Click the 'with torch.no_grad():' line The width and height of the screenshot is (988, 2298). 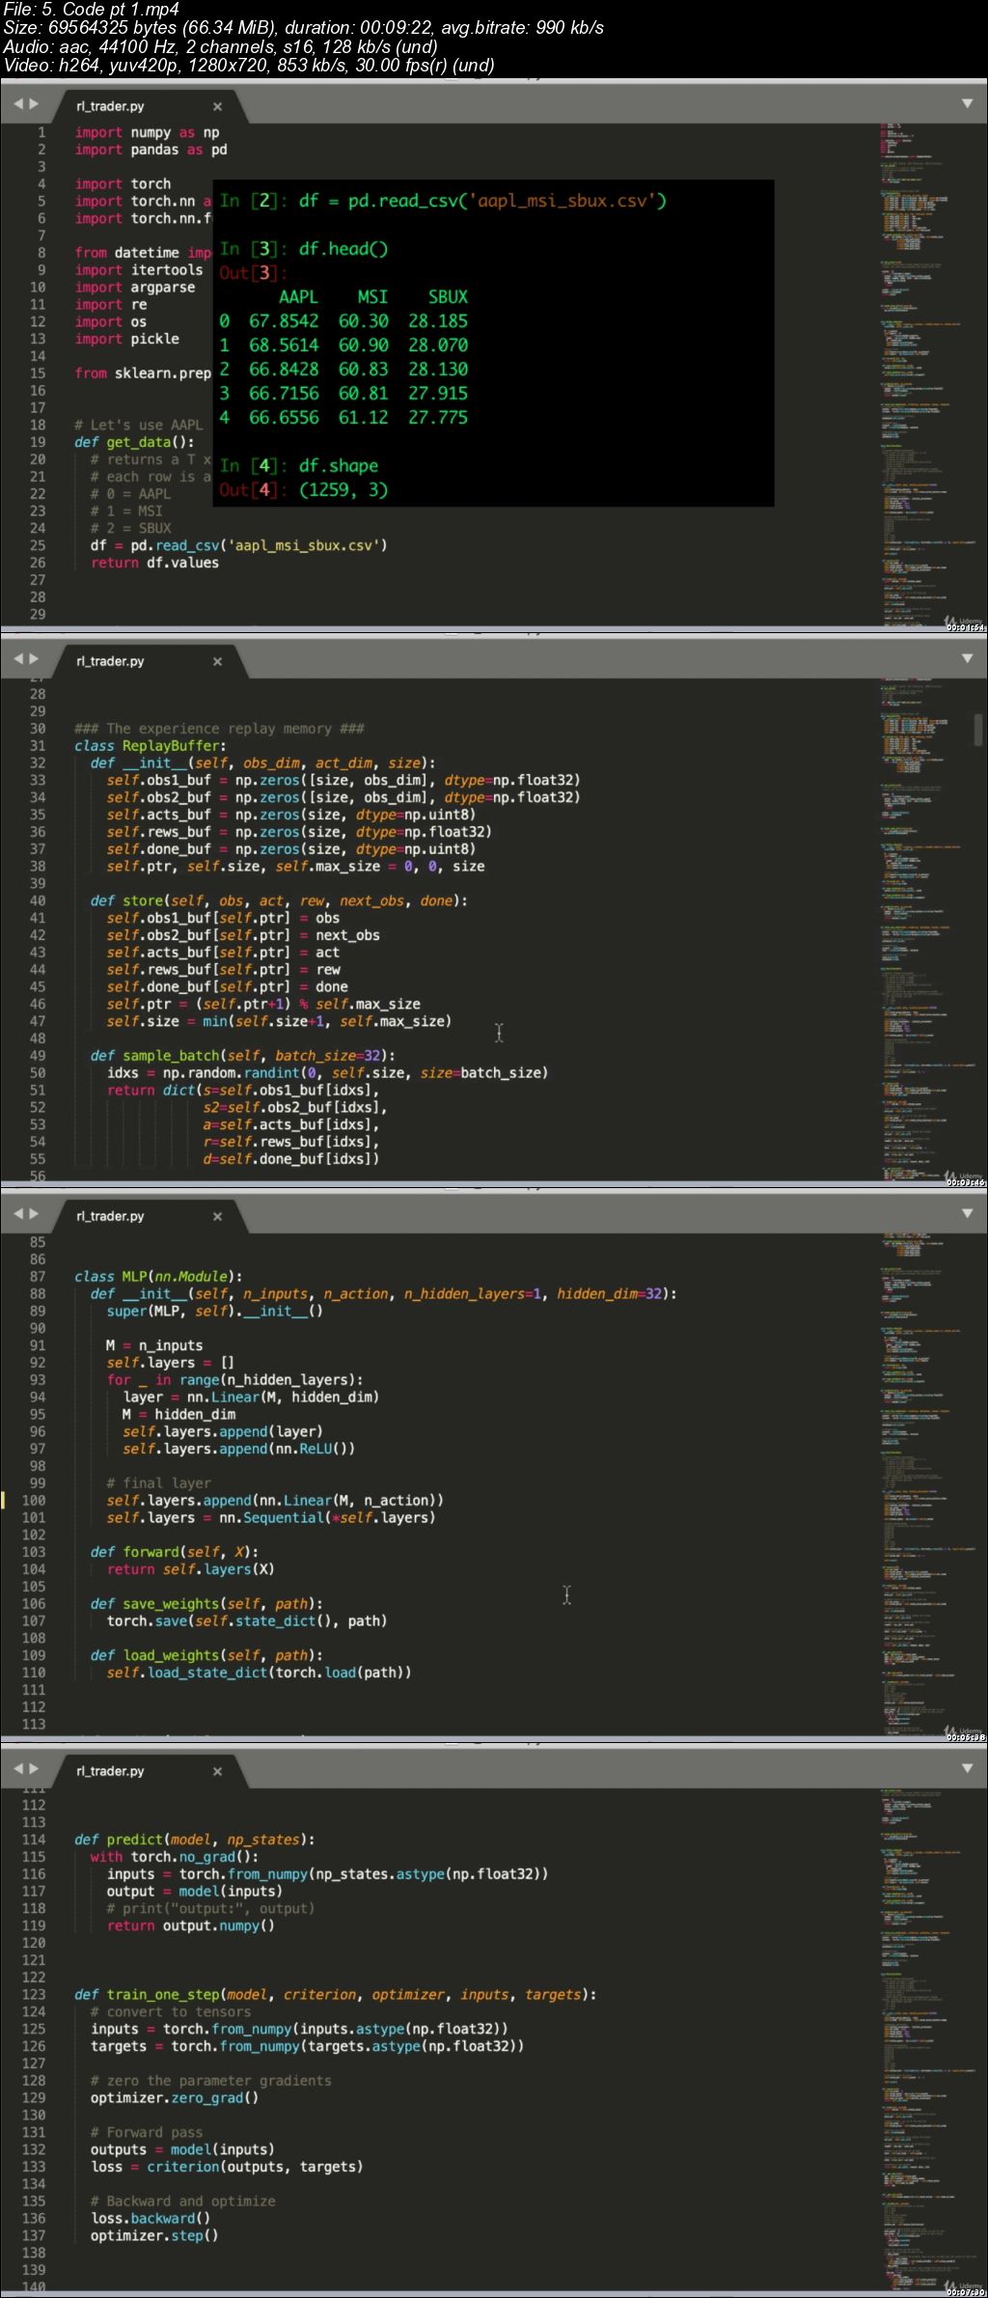click(x=175, y=1857)
